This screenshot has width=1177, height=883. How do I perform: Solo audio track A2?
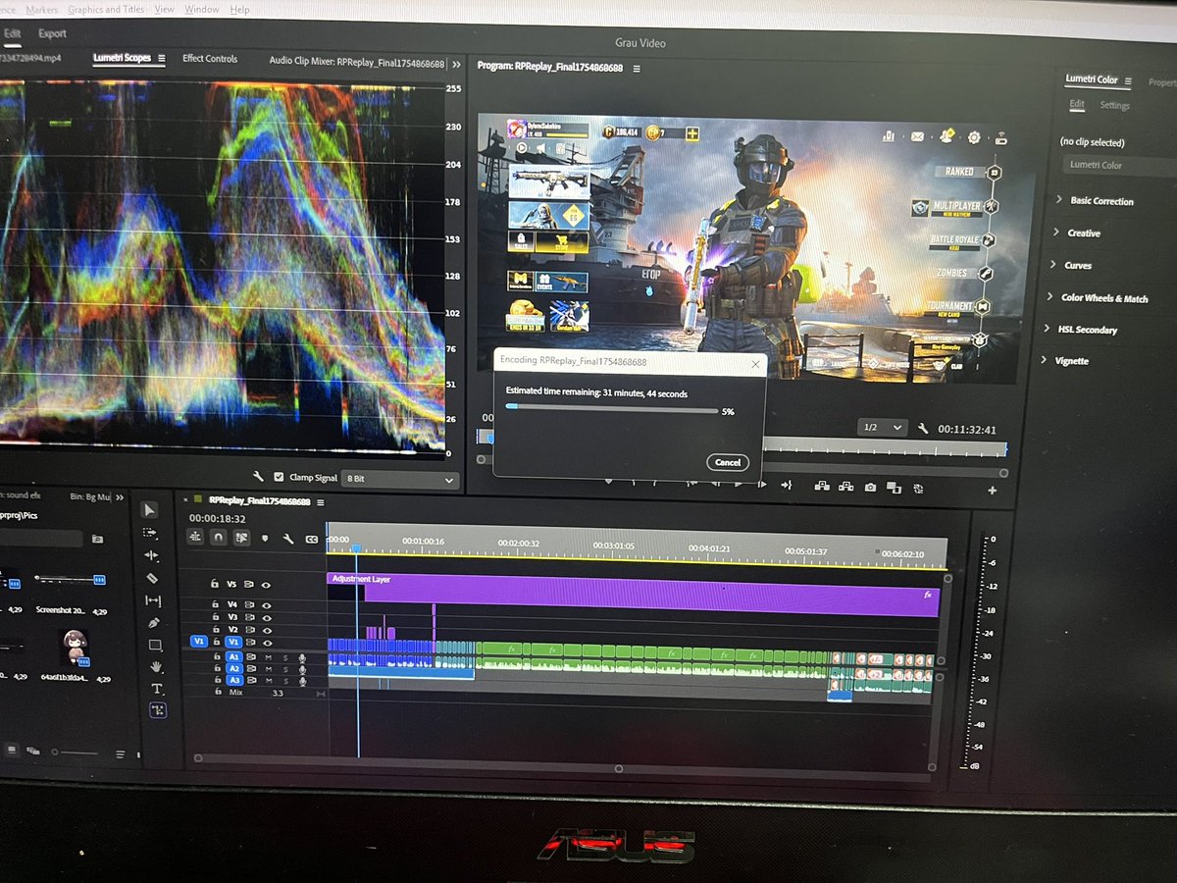click(285, 669)
